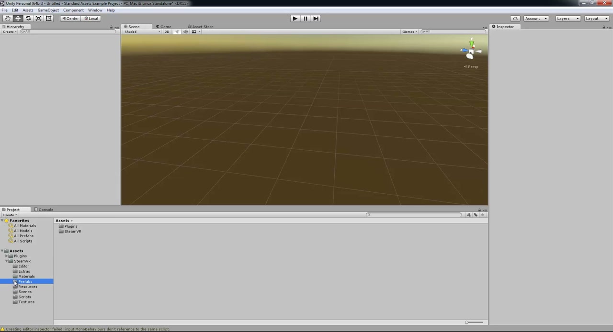Select the Rect transform tool
This screenshot has width=613, height=332.
(48, 18)
